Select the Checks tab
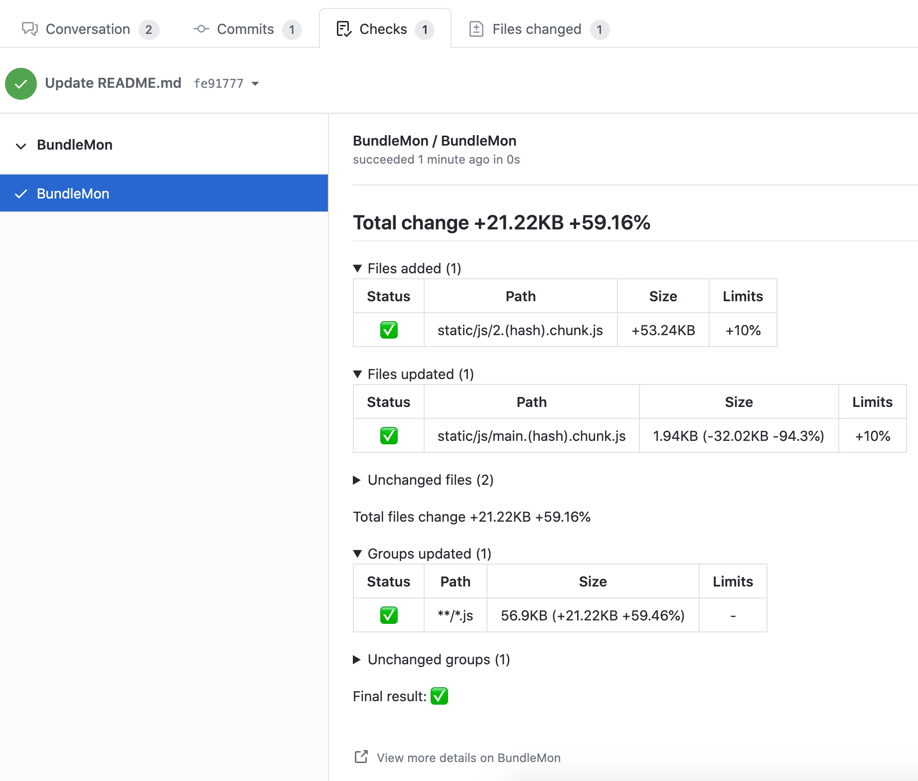918x781 pixels. pos(385,29)
